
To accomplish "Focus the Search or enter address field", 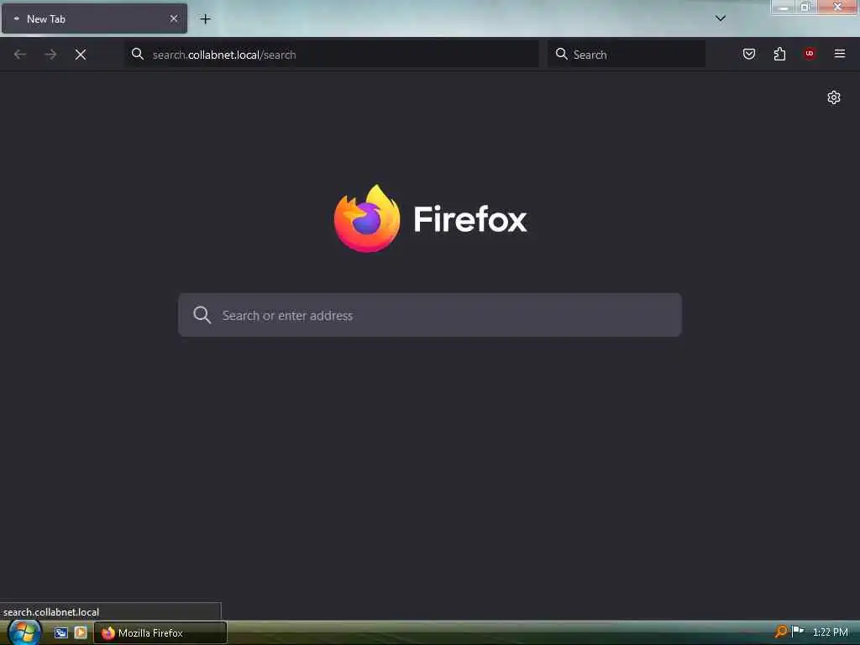I will [x=430, y=315].
